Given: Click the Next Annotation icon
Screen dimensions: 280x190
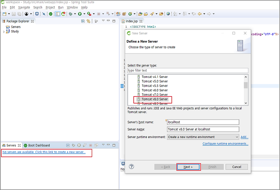Looking at the screenshot, I should click(175, 14).
